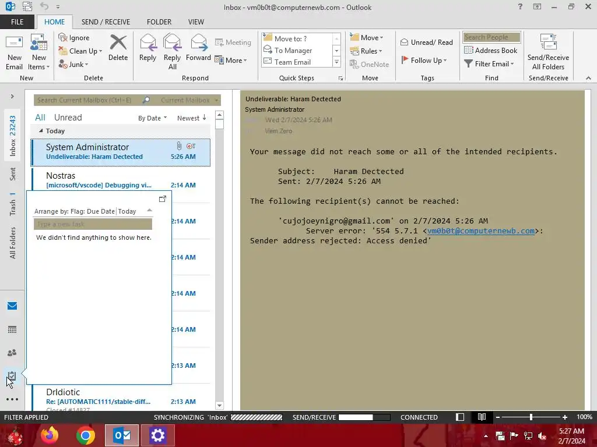Viewport: 597px width, 447px height.
Task: Open the By Date arrangement dropdown
Action: 152,118
